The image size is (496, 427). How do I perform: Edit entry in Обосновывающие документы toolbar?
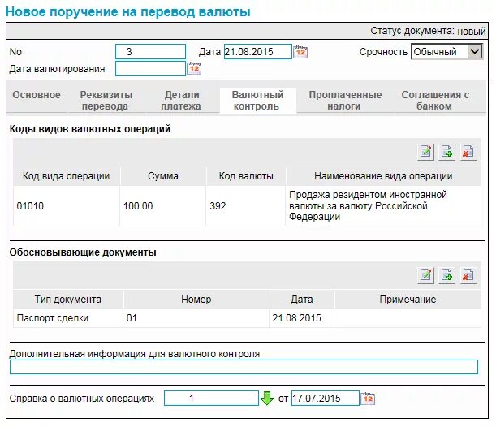(x=425, y=275)
